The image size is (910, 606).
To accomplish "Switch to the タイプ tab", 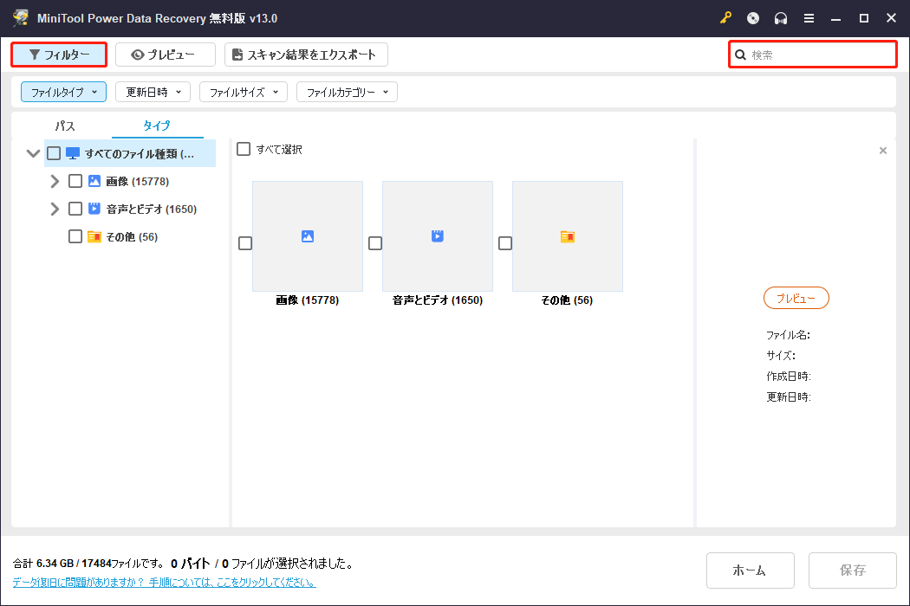I will pos(157,126).
